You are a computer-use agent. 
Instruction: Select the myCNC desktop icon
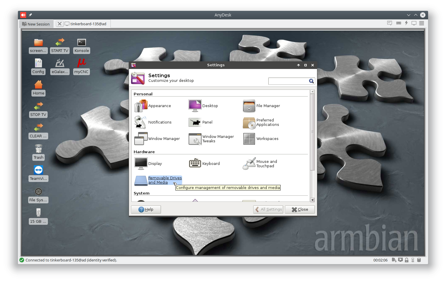tap(81, 67)
